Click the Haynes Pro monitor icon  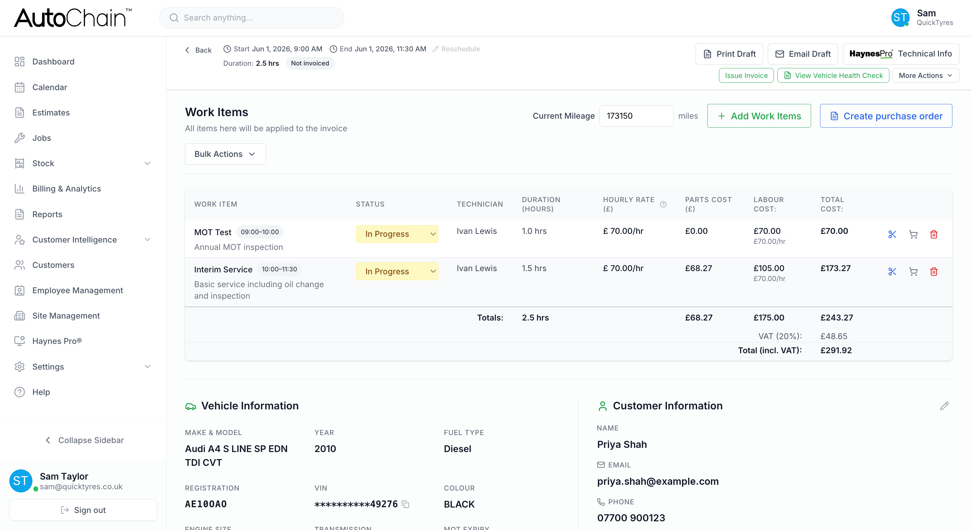coord(19,341)
